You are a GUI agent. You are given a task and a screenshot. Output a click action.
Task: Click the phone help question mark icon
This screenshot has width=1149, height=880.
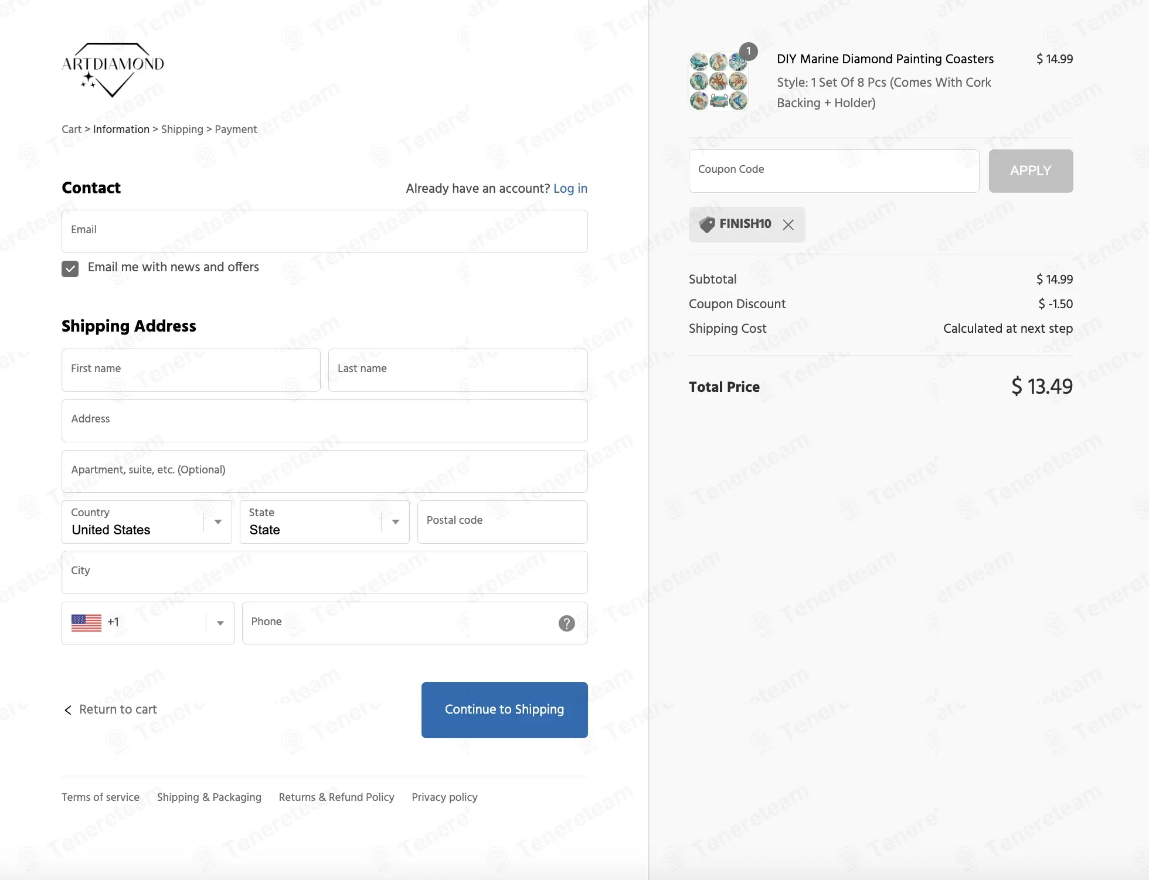[x=566, y=623]
